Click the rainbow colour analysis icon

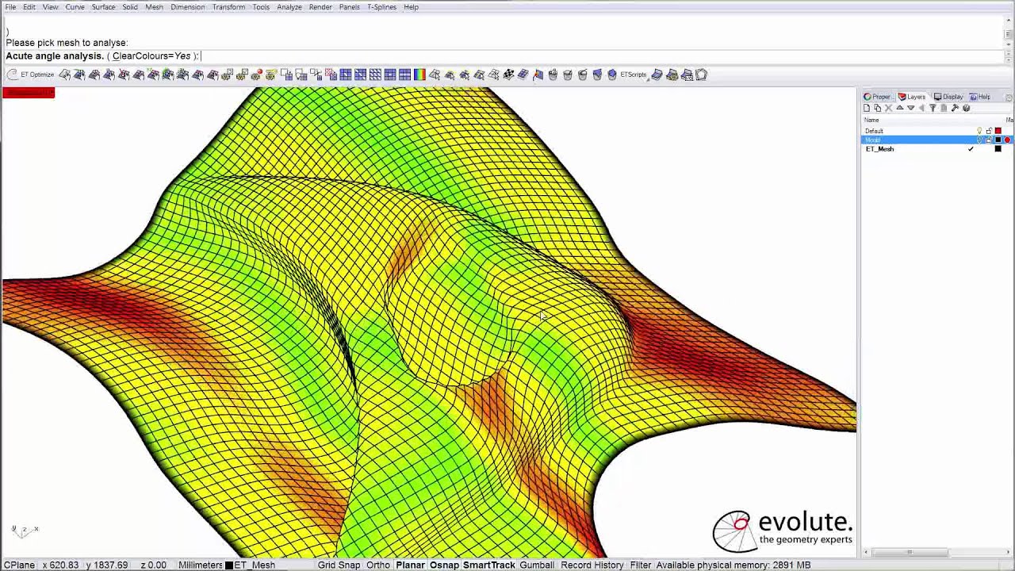[x=419, y=75]
